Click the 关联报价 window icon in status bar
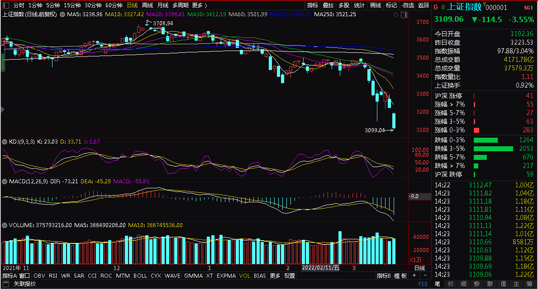 point(5,284)
